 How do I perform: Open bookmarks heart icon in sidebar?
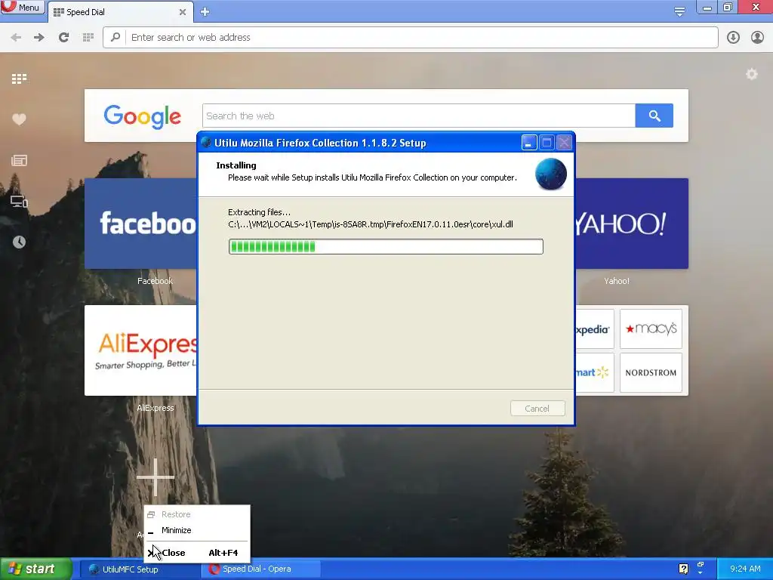tap(19, 119)
